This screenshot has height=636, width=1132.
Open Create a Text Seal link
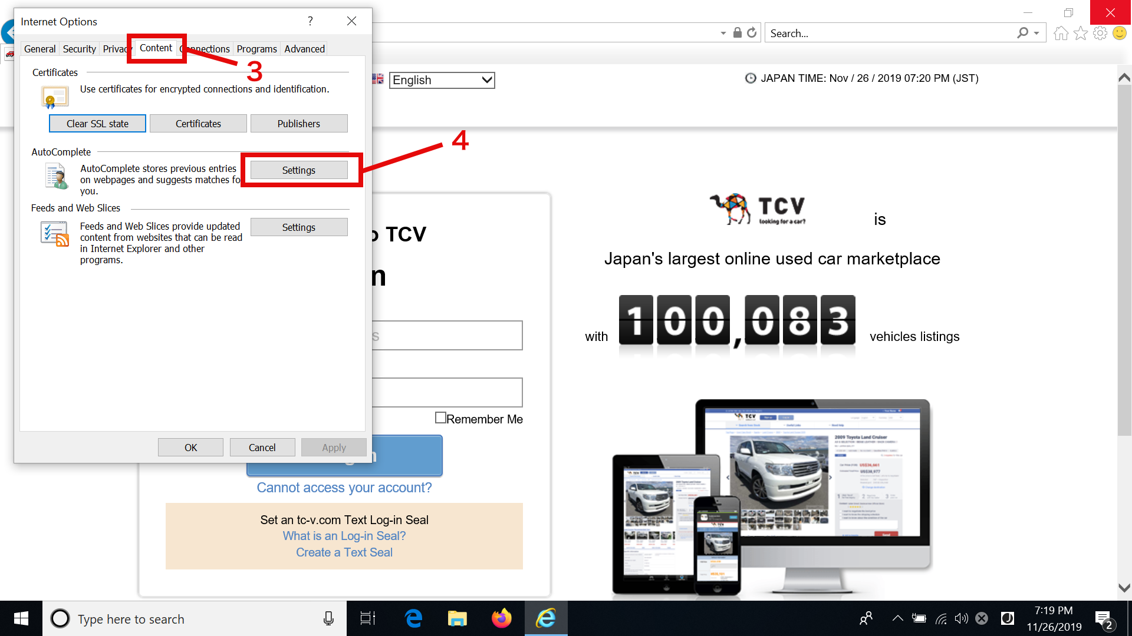(x=344, y=552)
